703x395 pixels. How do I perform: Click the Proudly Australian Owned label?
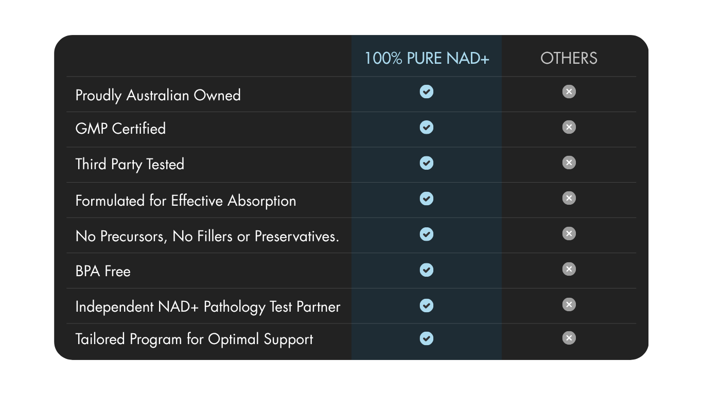point(158,96)
